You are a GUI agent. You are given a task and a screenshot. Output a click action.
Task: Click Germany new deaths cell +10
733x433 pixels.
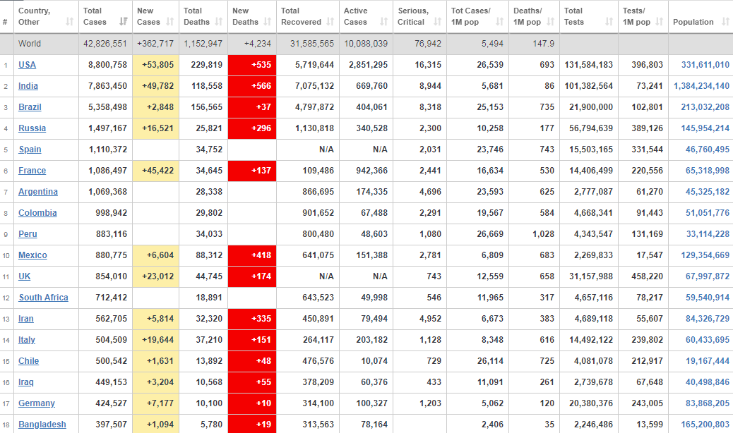(252, 403)
